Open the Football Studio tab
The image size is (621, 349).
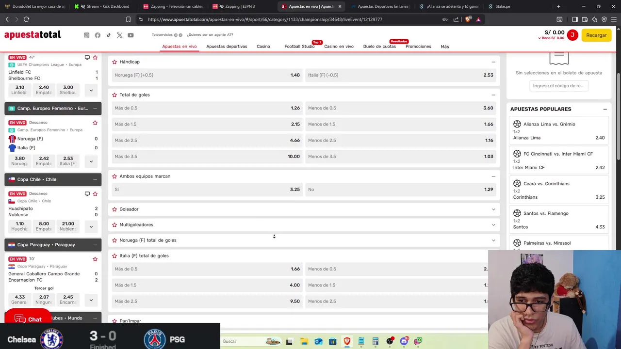(299, 47)
